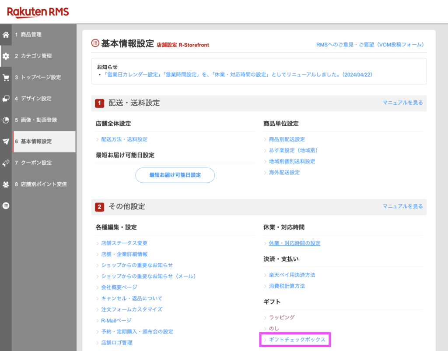
Task: Open the 営業日カレンダー設定 renewal notice link
Action: tap(238, 74)
